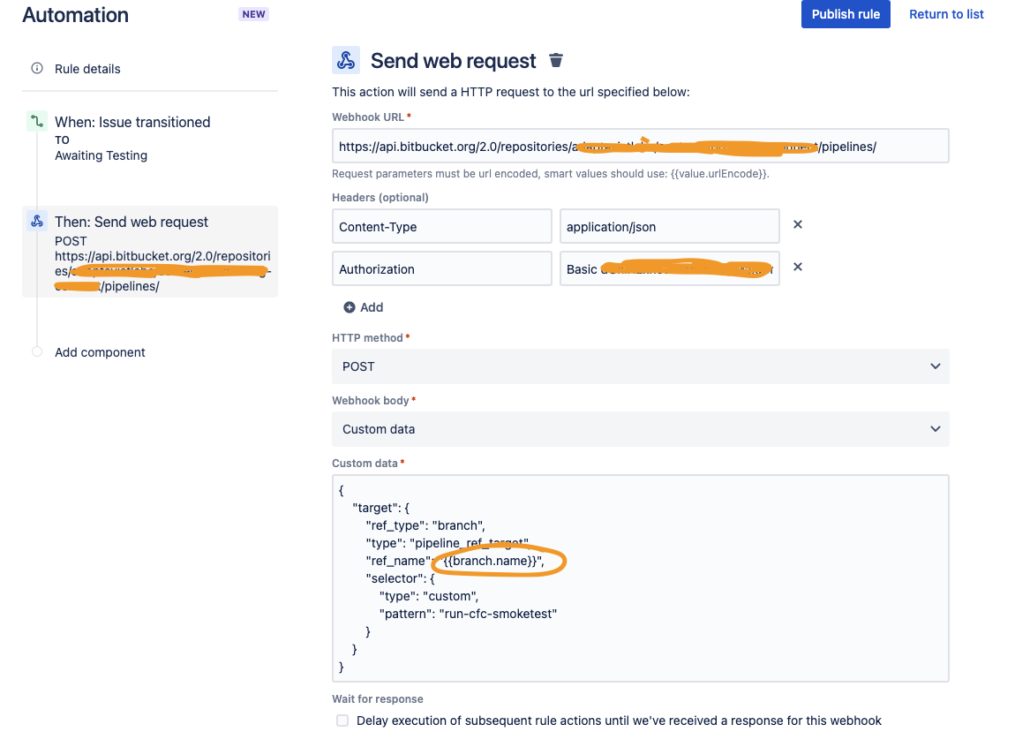1015x747 pixels.
Task: Click webhook icon in Send web request step
Action: click(x=37, y=222)
